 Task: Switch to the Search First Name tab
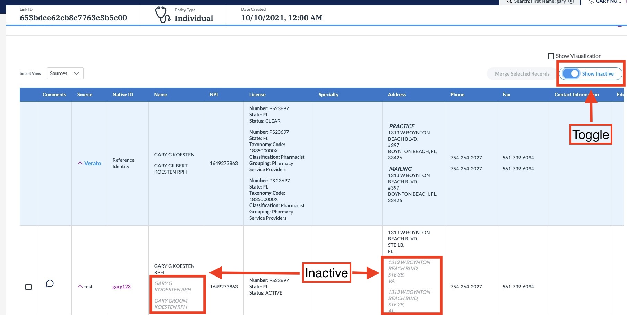click(540, 2)
